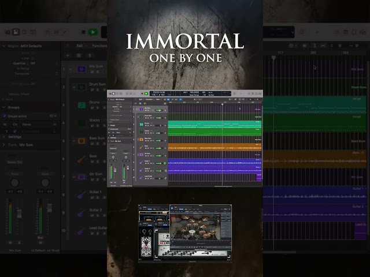
Task: Open View menu in center Logic window
Action: 158,99
